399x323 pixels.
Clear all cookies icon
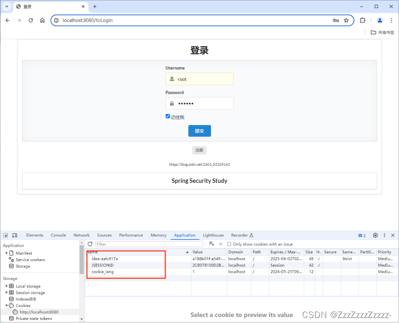[212, 244]
